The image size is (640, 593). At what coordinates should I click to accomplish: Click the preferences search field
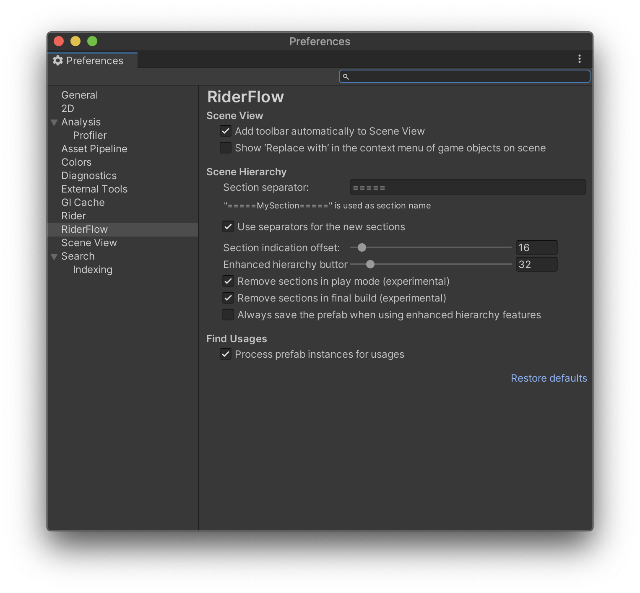click(x=465, y=76)
